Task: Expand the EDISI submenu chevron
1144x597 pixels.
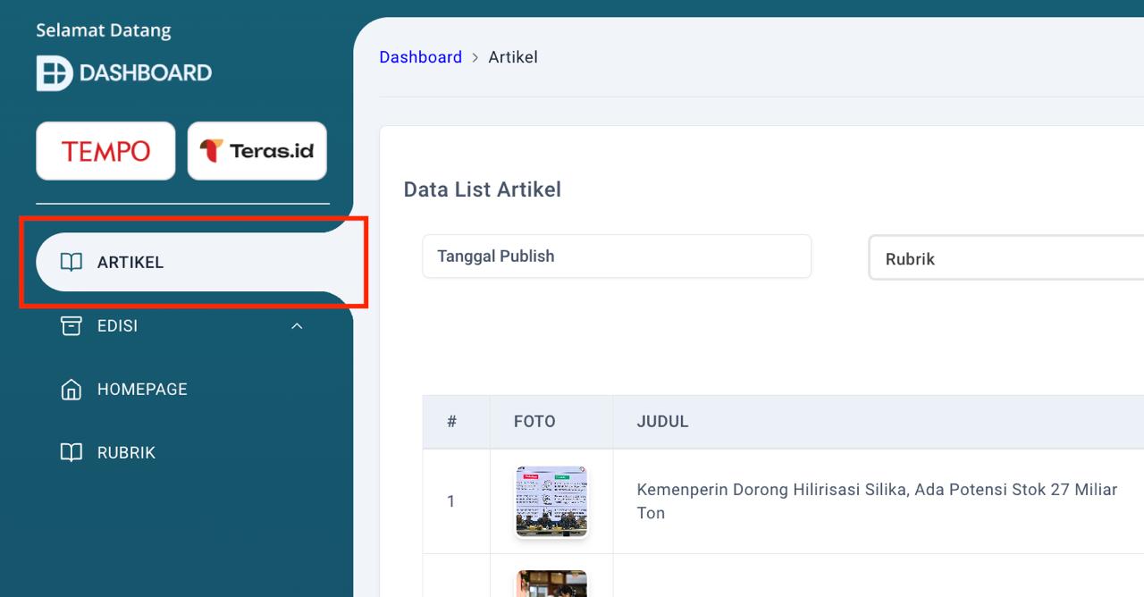Action: point(297,325)
